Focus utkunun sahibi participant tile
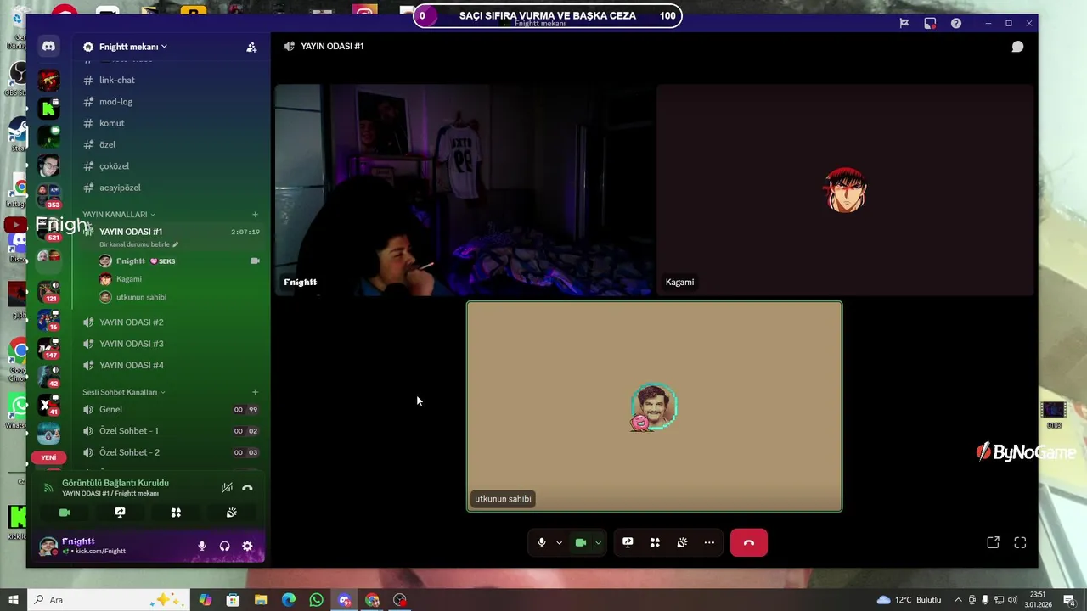 pyautogui.click(x=655, y=406)
